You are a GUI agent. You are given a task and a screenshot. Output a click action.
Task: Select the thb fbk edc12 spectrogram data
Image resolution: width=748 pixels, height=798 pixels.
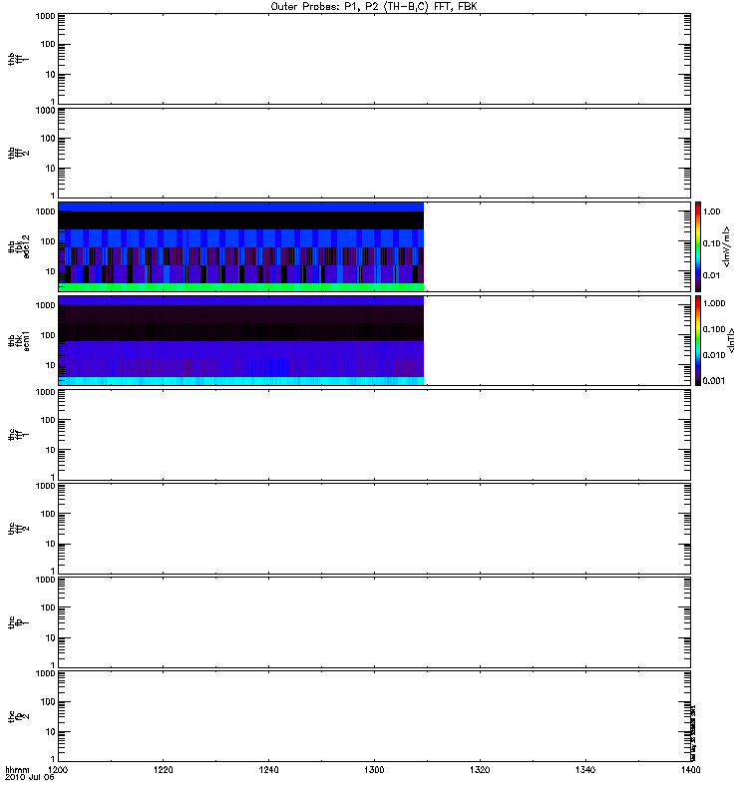coord(241,246)
